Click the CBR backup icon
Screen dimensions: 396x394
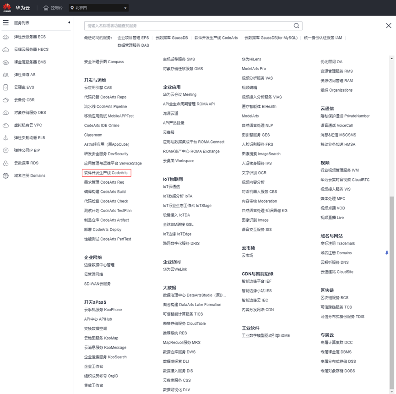pyautogui.click(x=5, y=100)
